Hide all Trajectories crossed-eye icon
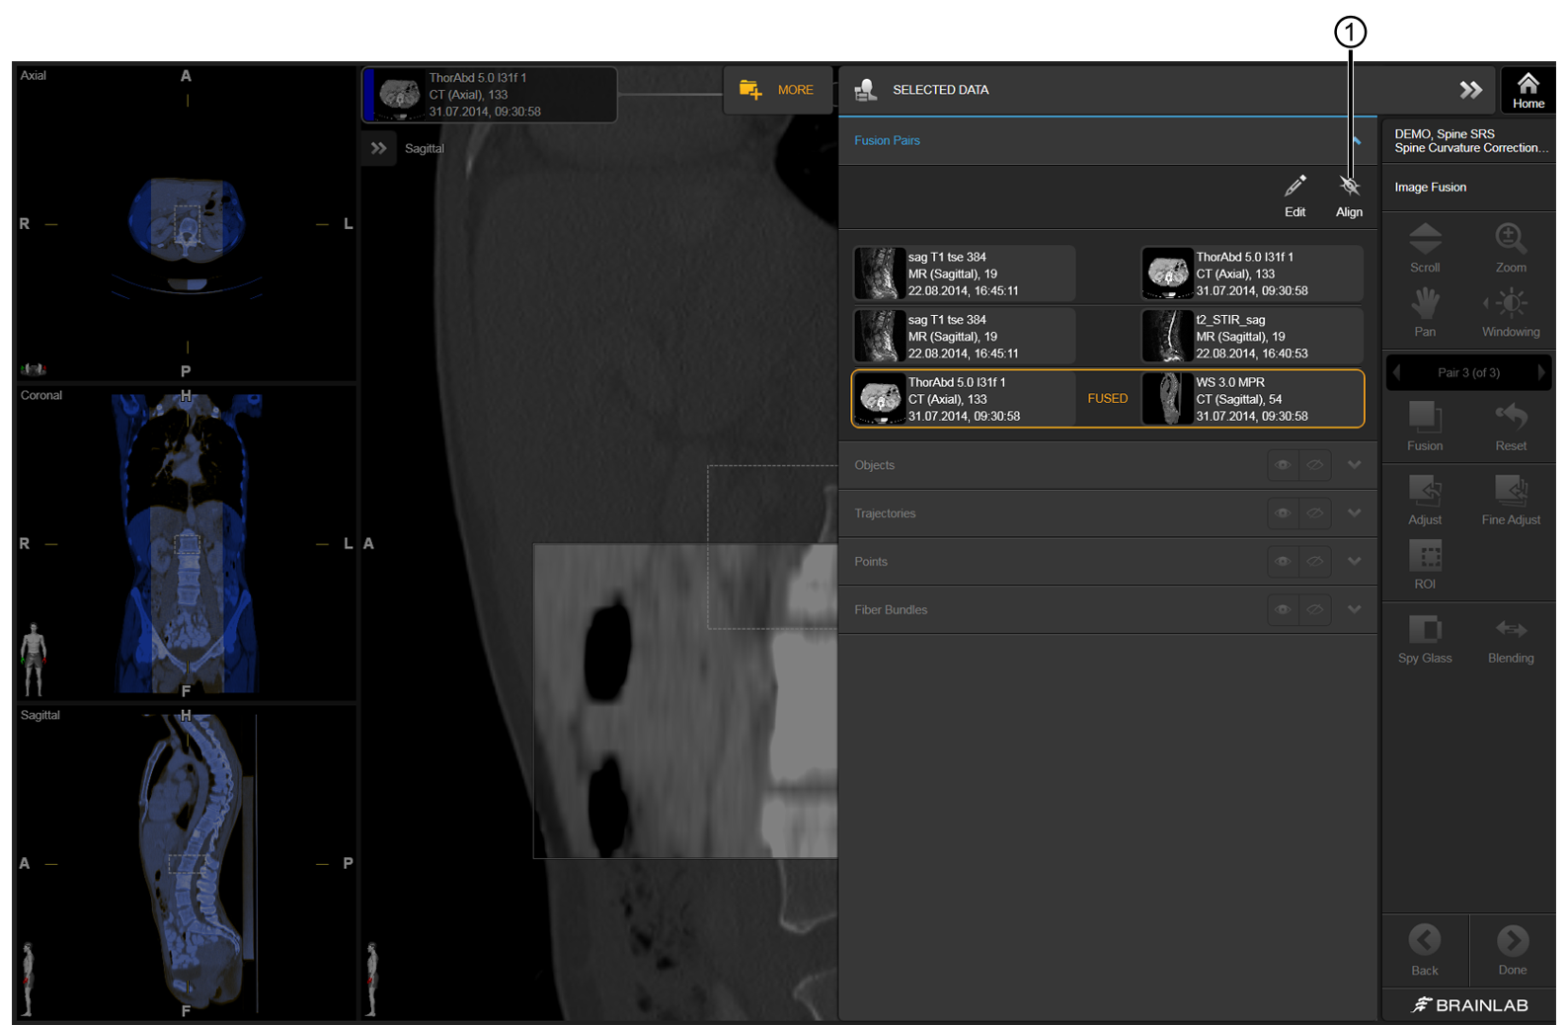This screenshot has height=1025, width=1568. (1315, 513)
